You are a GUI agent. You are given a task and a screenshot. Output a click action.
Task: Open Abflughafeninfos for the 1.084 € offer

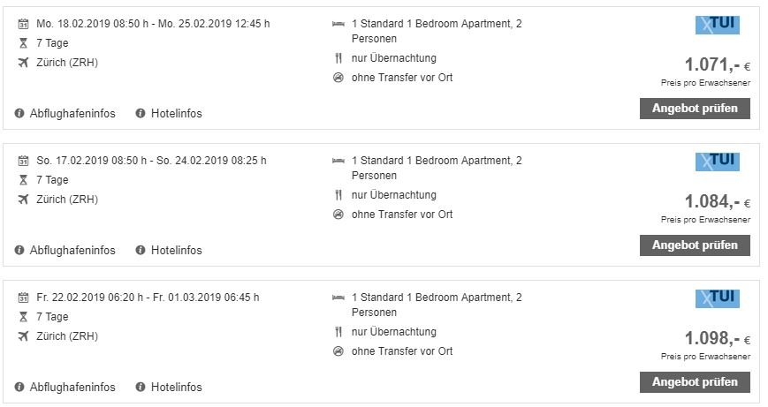tap(72, 251)
